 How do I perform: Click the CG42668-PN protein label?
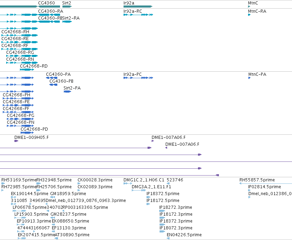[21, 123]
